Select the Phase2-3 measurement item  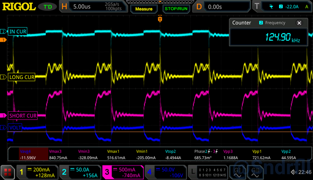(206, 155)
